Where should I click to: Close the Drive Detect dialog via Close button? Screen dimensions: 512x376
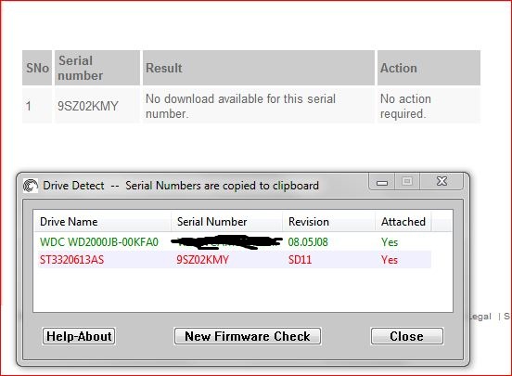pos(407,336)
